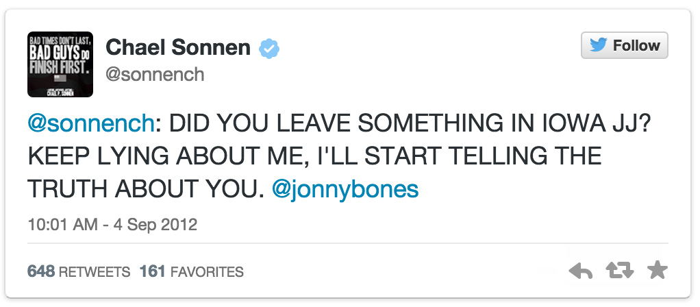Retweet this tweet via the retweet icon

click(620, 271)
